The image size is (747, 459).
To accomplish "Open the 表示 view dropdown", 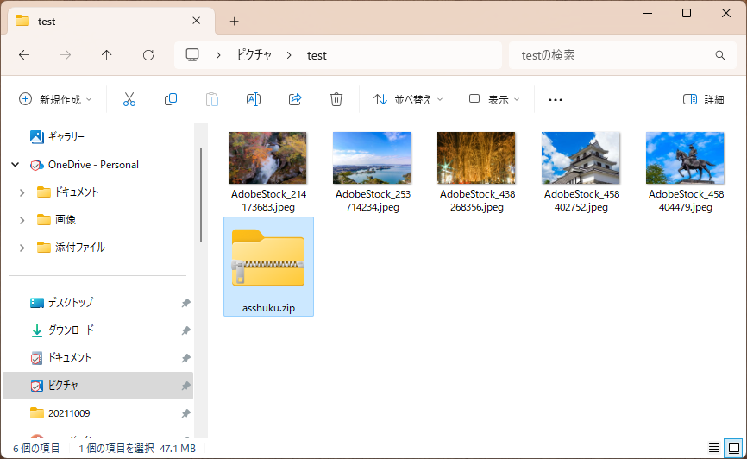I will (x=494, y=99).
